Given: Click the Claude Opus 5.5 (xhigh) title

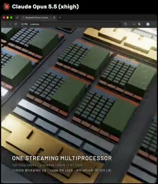Looking at the screenshot, I should [x=45, y=7].
